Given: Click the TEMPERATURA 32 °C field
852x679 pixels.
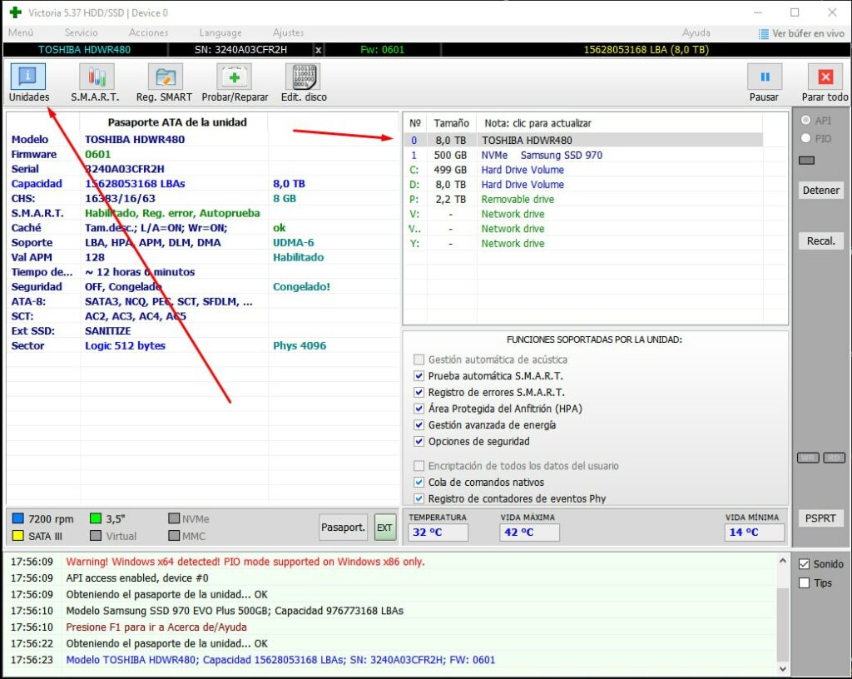Looking at the screenshot, I should (x=438, y=533).
